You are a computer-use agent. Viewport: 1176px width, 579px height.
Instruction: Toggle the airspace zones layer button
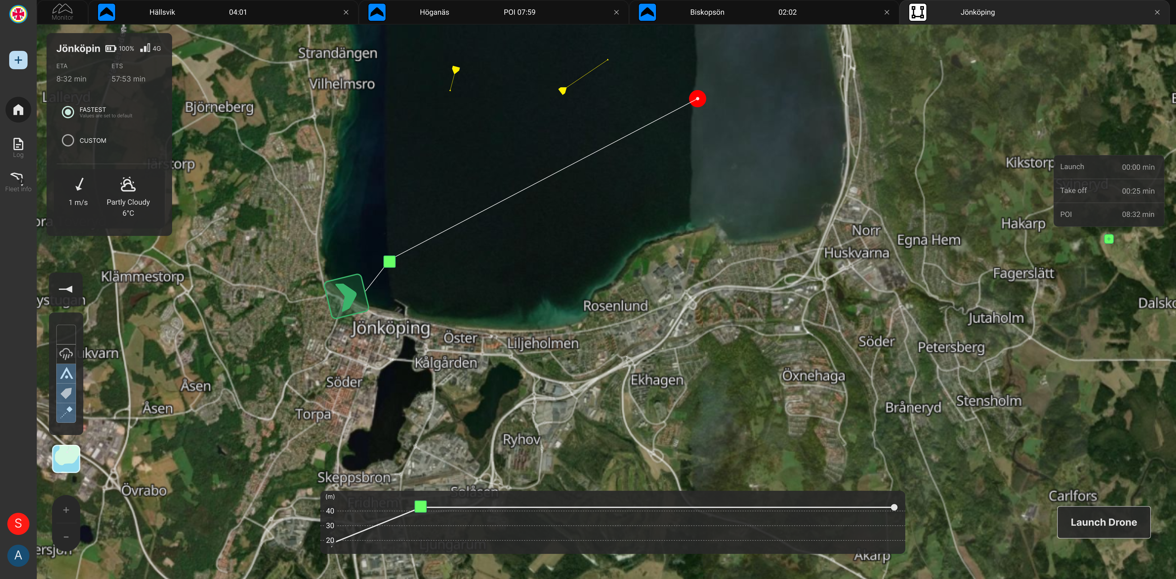[66, 373]
